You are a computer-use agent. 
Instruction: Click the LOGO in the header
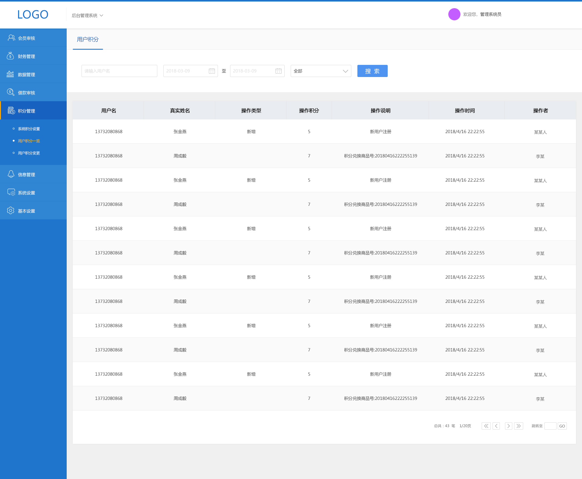[33, 15]
